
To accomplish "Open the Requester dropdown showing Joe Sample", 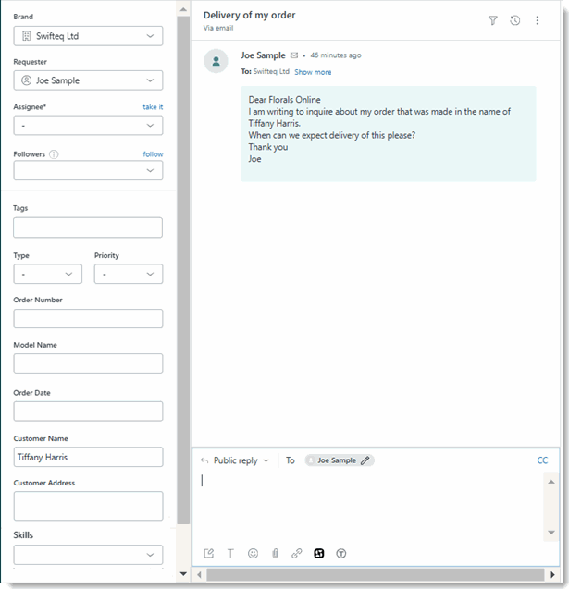I will pos(88,80).
